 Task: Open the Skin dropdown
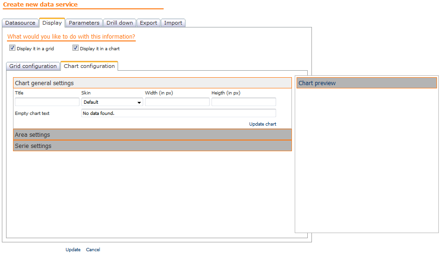tap(112, 102)
